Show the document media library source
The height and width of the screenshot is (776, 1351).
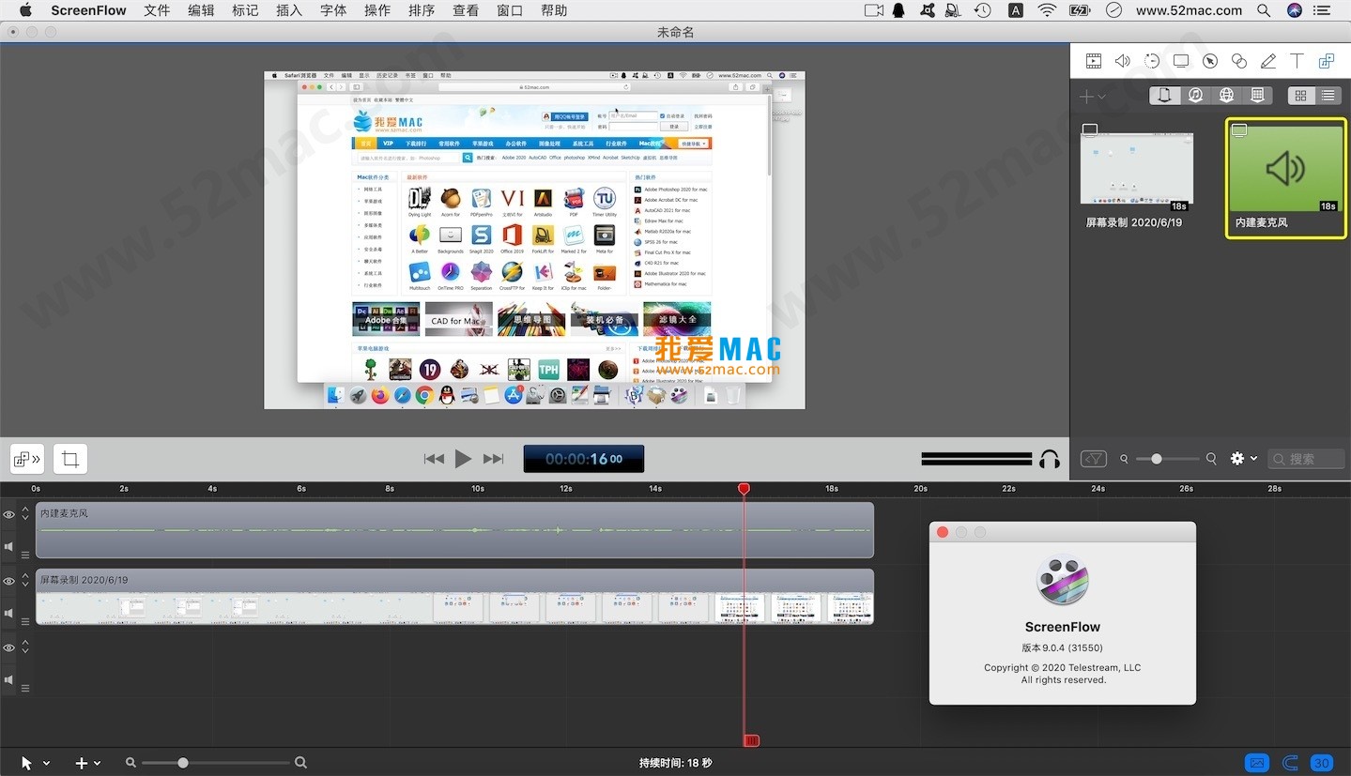tap(1165, 95)
